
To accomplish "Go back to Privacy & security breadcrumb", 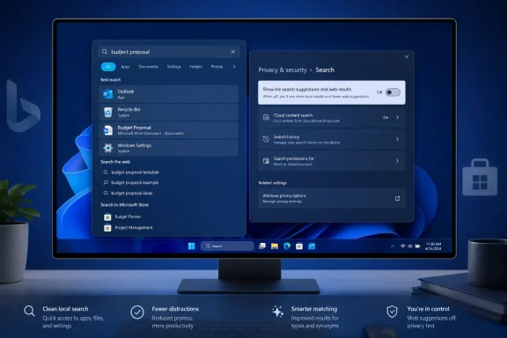I will click(283, 70).
